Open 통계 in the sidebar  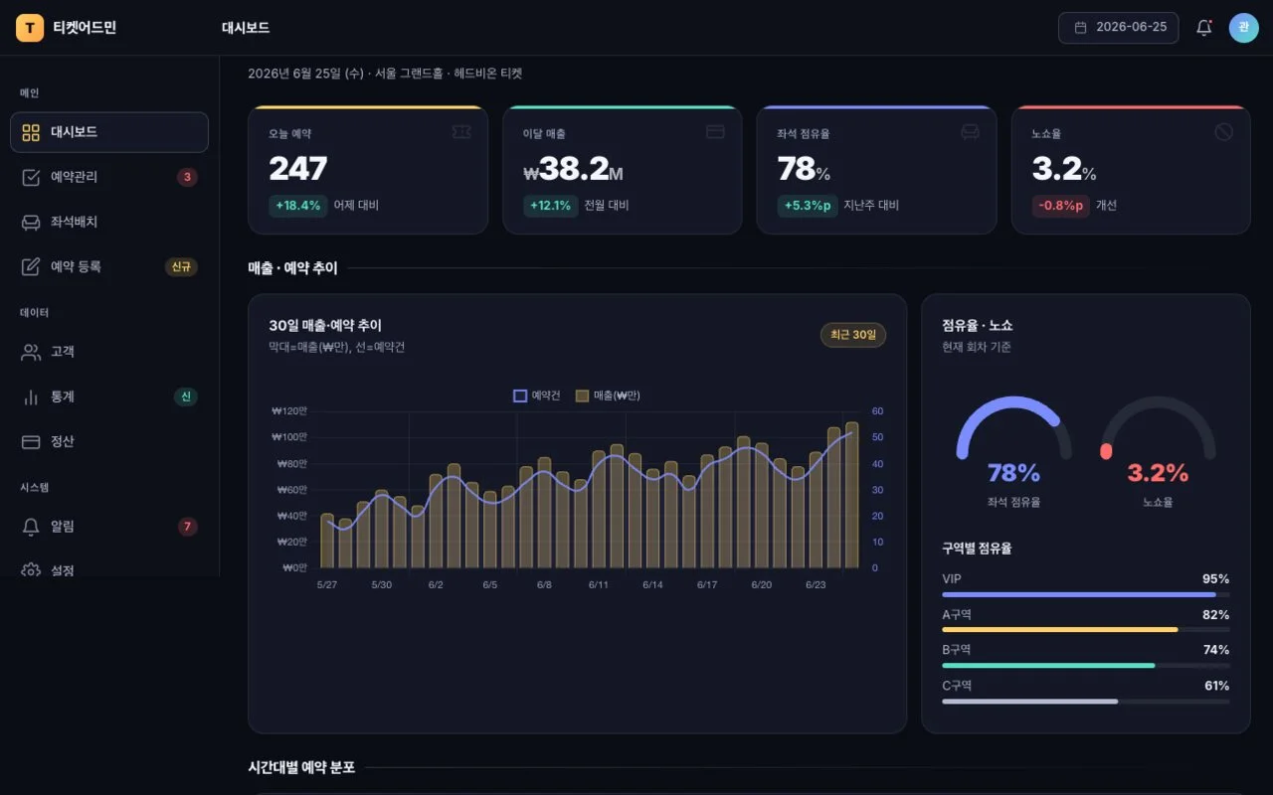109,397
